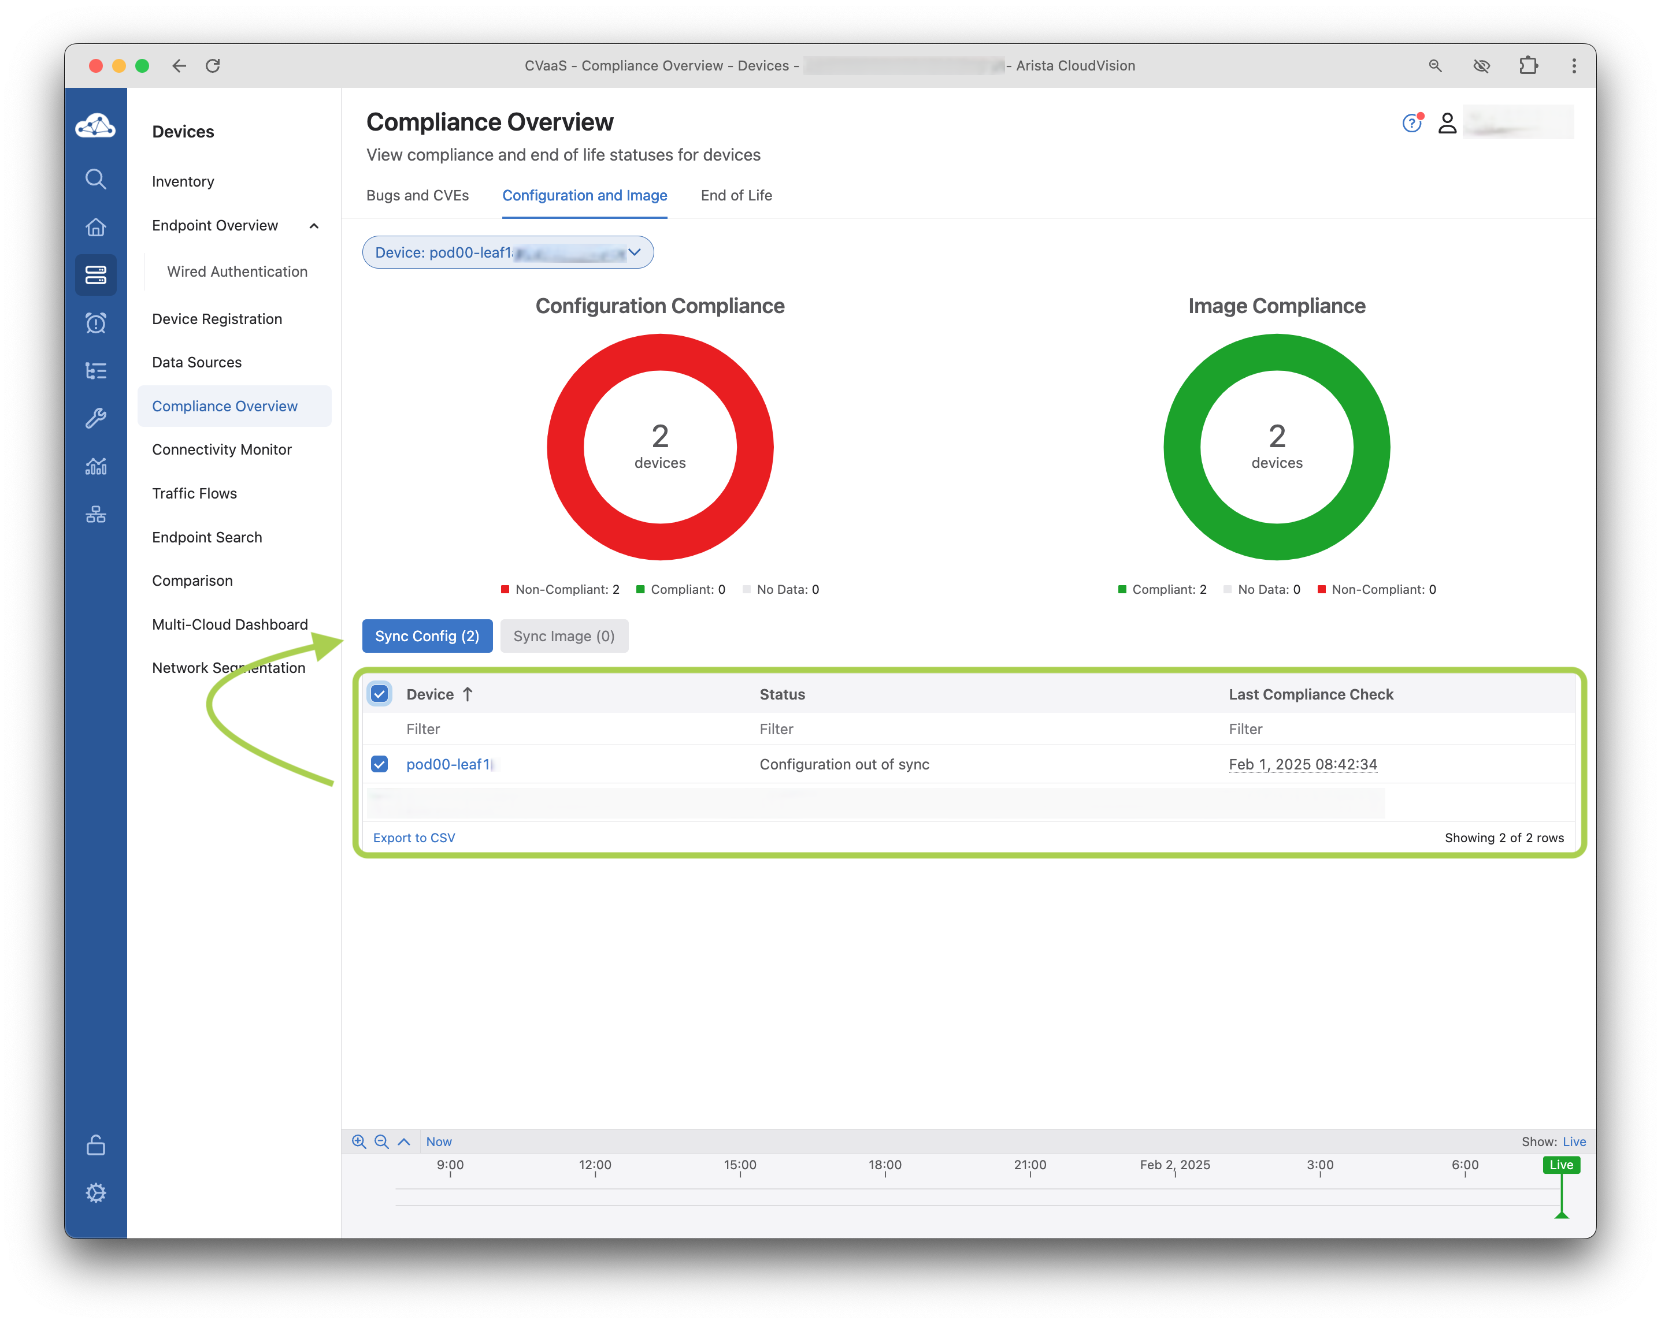Click the settings gear icon in sidebar
1661x1324 pixels.
point(95,1192)
